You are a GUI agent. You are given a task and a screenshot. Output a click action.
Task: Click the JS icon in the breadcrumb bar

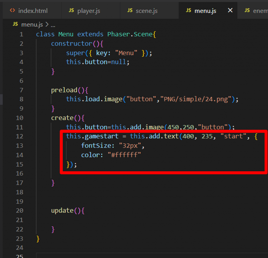click(15, 24)
